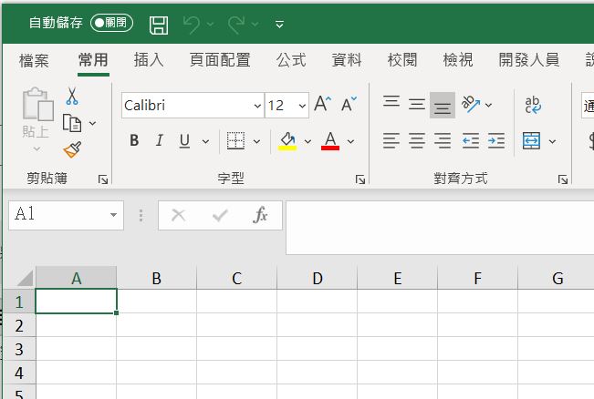This screenshot has width=594, height=399.
Task: Open the 資料 (Data) tab
Action: (347, 60)
